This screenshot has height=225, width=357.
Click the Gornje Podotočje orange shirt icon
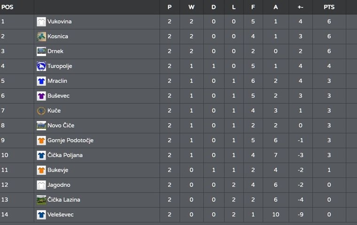[x=41, y=140]
